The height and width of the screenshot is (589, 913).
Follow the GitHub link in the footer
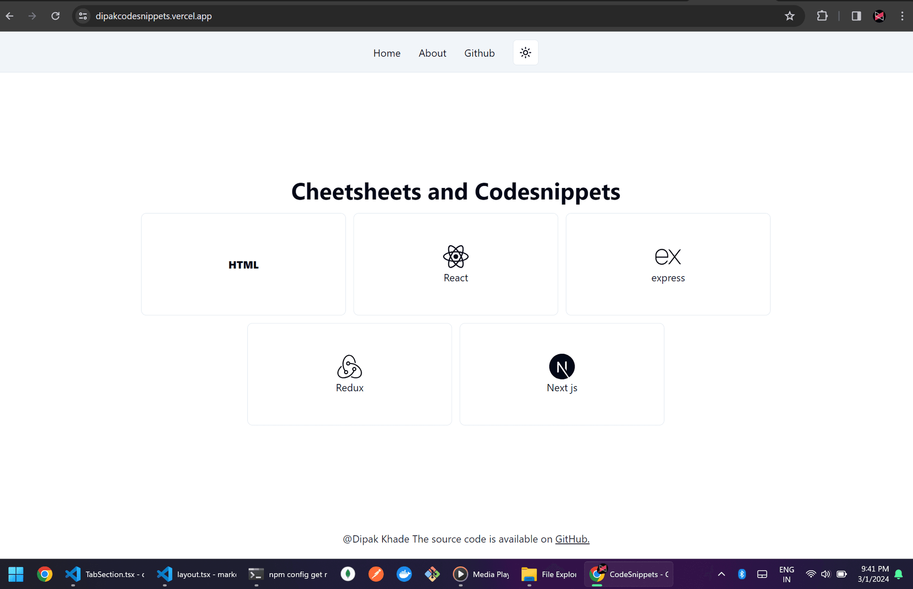[572, 539]
